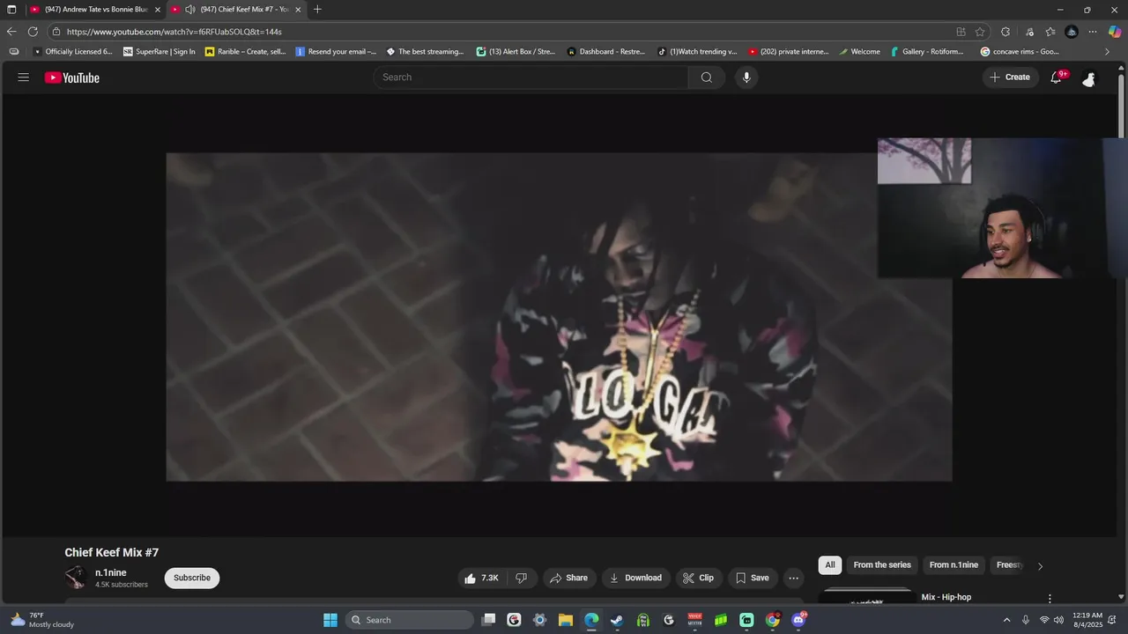
Task: Open the Rarible bookmark
Action: (x=246, y=52)
